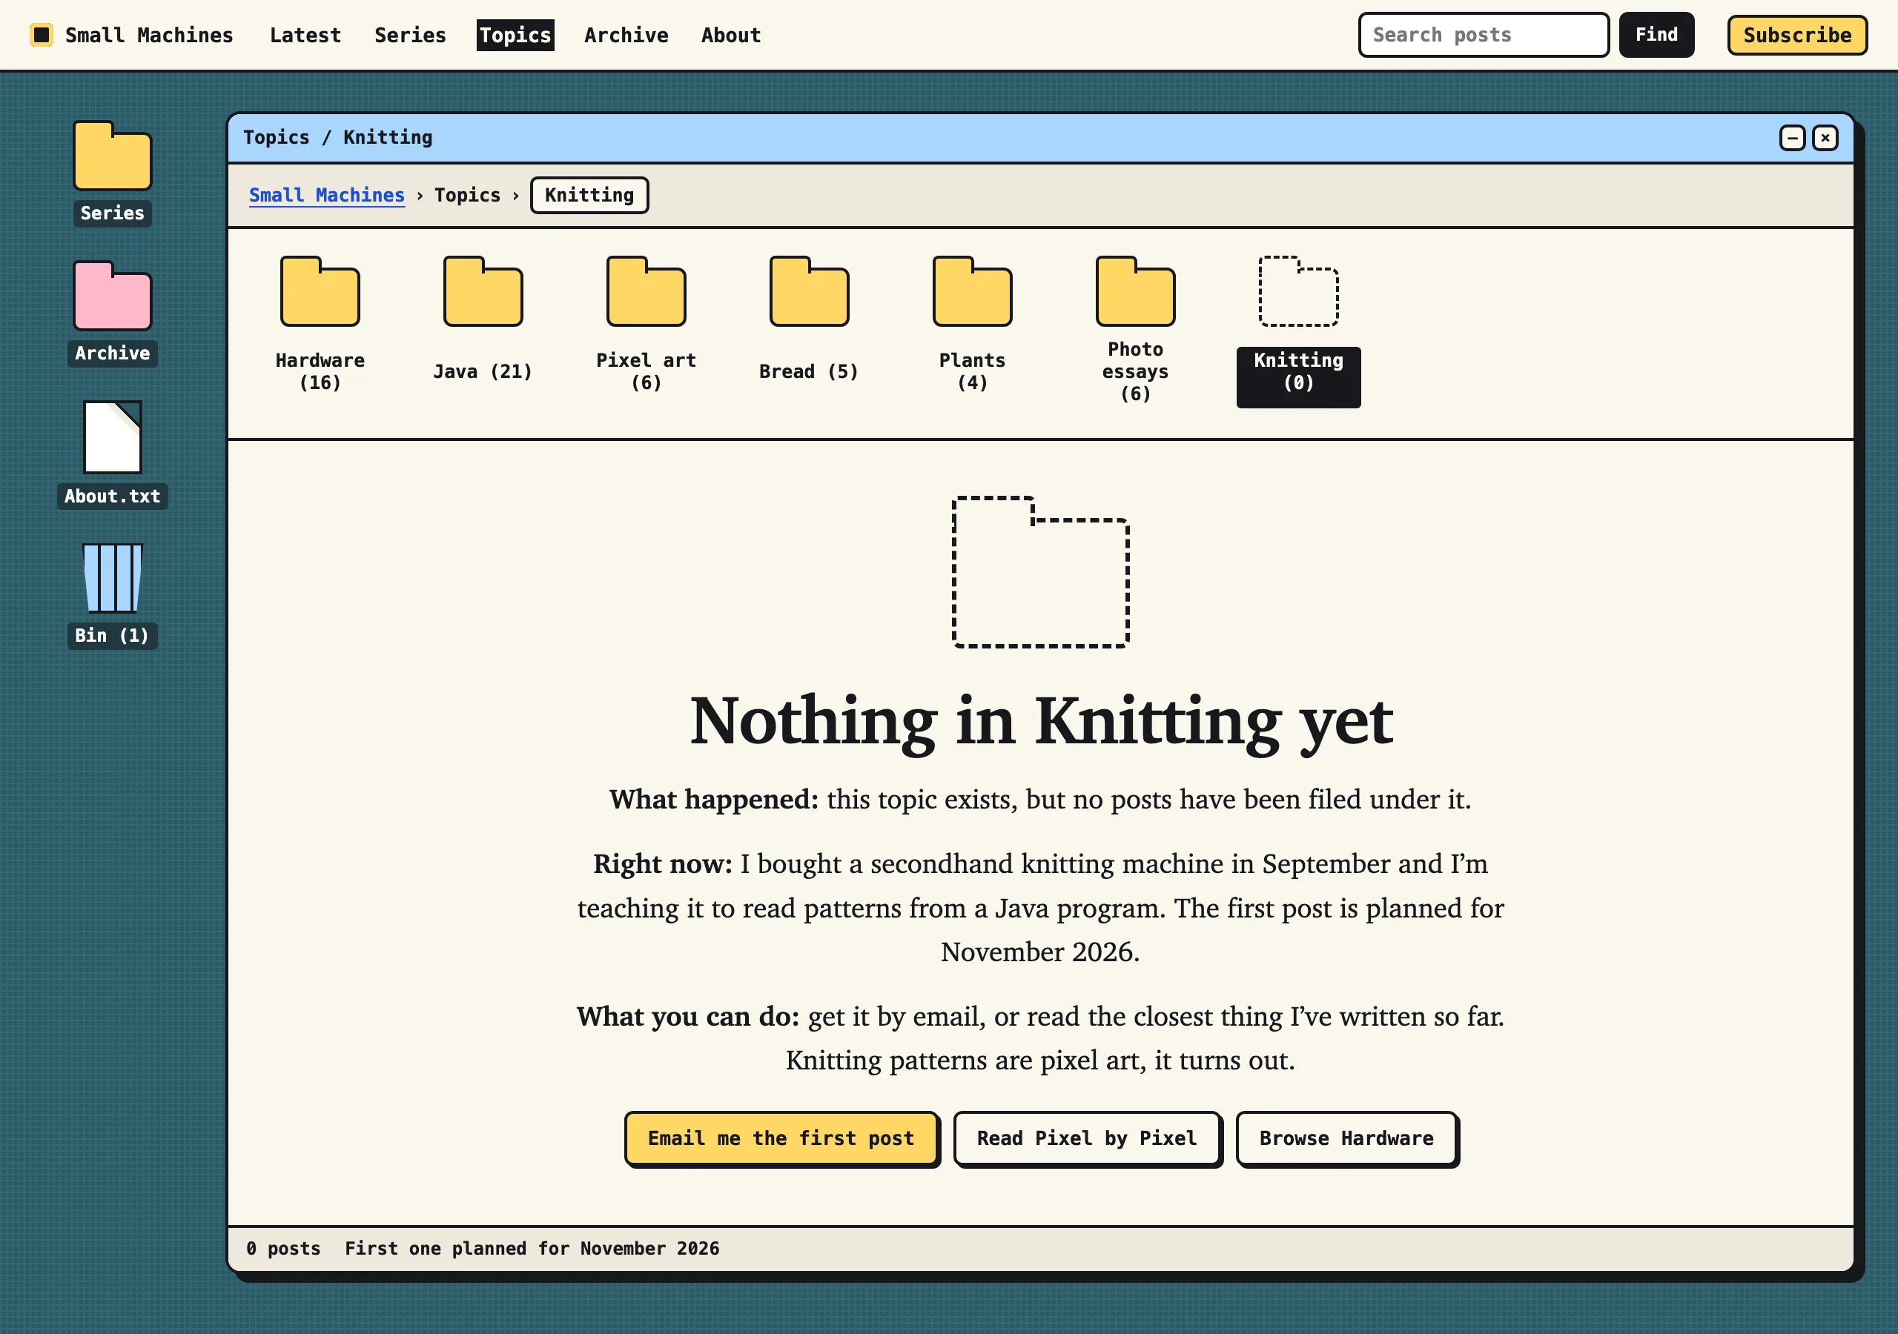The height and width of the screenshot is (1334, 1898).
Task: Click 'First one planned for November 2026' status text
Action: (532, 1248)
